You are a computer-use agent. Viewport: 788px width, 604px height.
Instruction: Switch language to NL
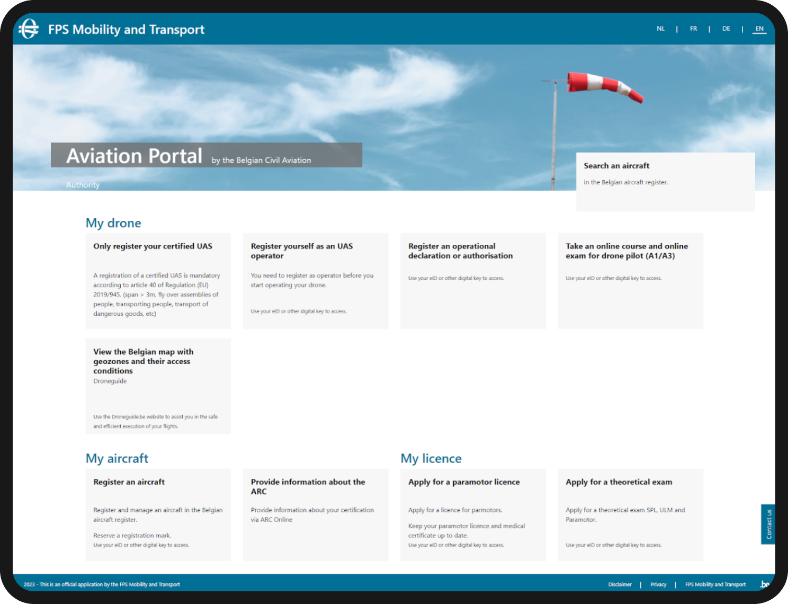[x=660, y=29]
